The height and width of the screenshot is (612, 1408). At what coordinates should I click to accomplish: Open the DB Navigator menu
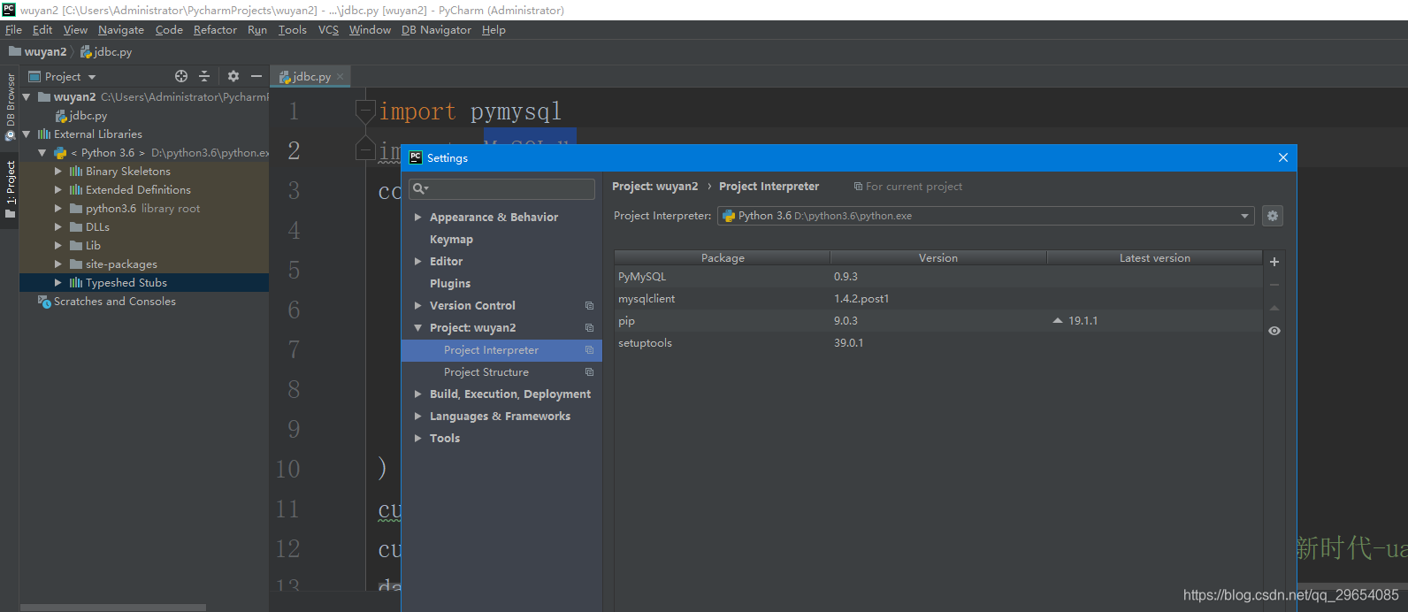[x=436, y=30]
